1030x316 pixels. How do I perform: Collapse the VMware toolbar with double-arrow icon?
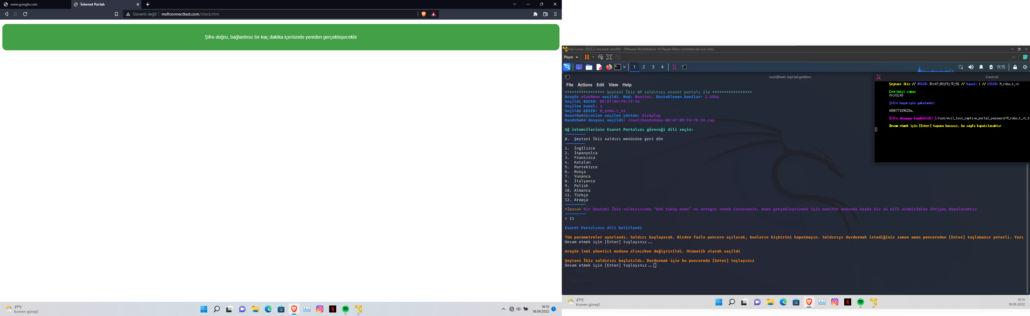[1014, 57]
